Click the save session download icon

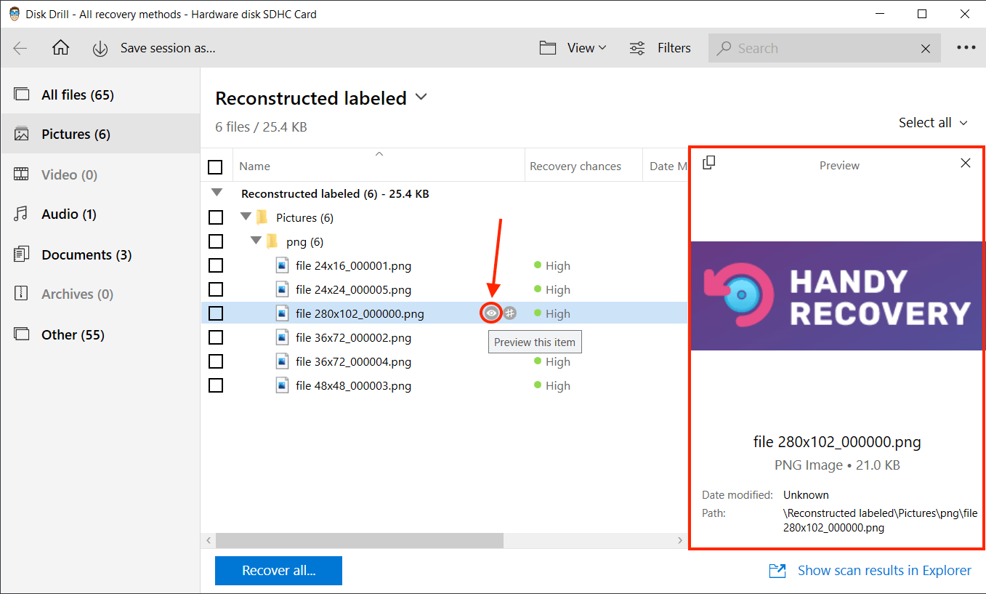pyautogui.click(x=100, y=49)
